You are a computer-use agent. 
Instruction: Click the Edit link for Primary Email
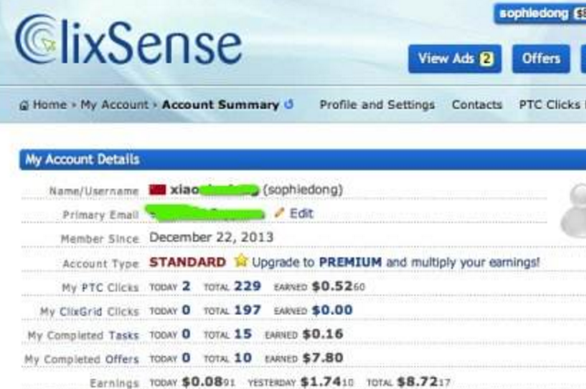click(301, 214)
